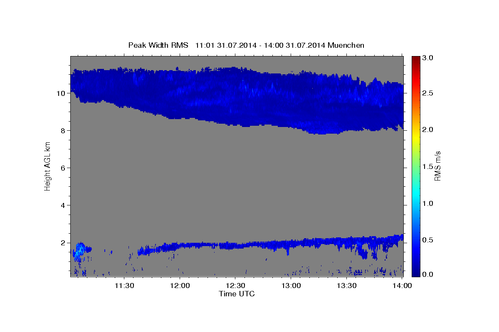Click the upper blue cloud layer at 12:30

point(235,96)
